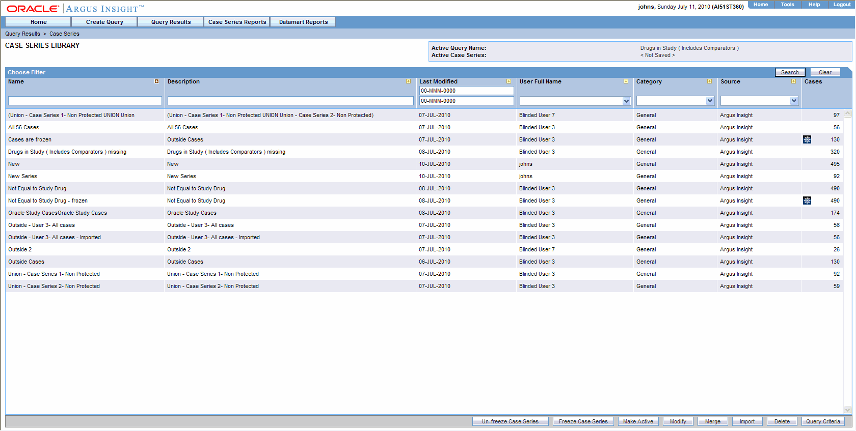Click the Freeze Case Series button
The width and height of the screenshot is (856, 431).
click(x=583, y=421)
